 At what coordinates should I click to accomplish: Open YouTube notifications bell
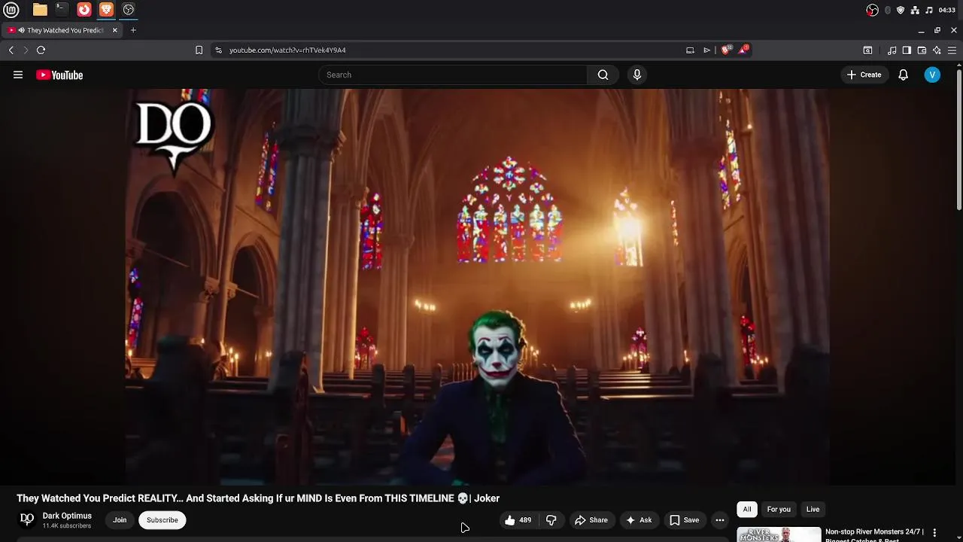click(904, 75)
